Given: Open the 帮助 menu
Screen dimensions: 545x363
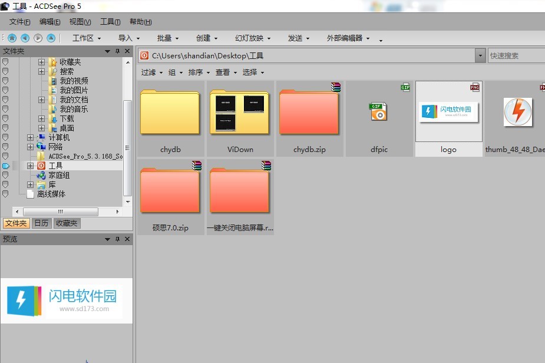Looking at the screenshot, I should 140,22.
